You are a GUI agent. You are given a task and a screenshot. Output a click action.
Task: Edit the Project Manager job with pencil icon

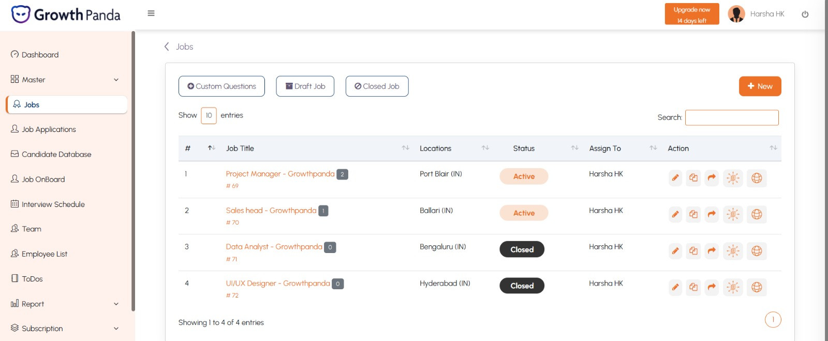pyautogui.click(x=675, y=178)
